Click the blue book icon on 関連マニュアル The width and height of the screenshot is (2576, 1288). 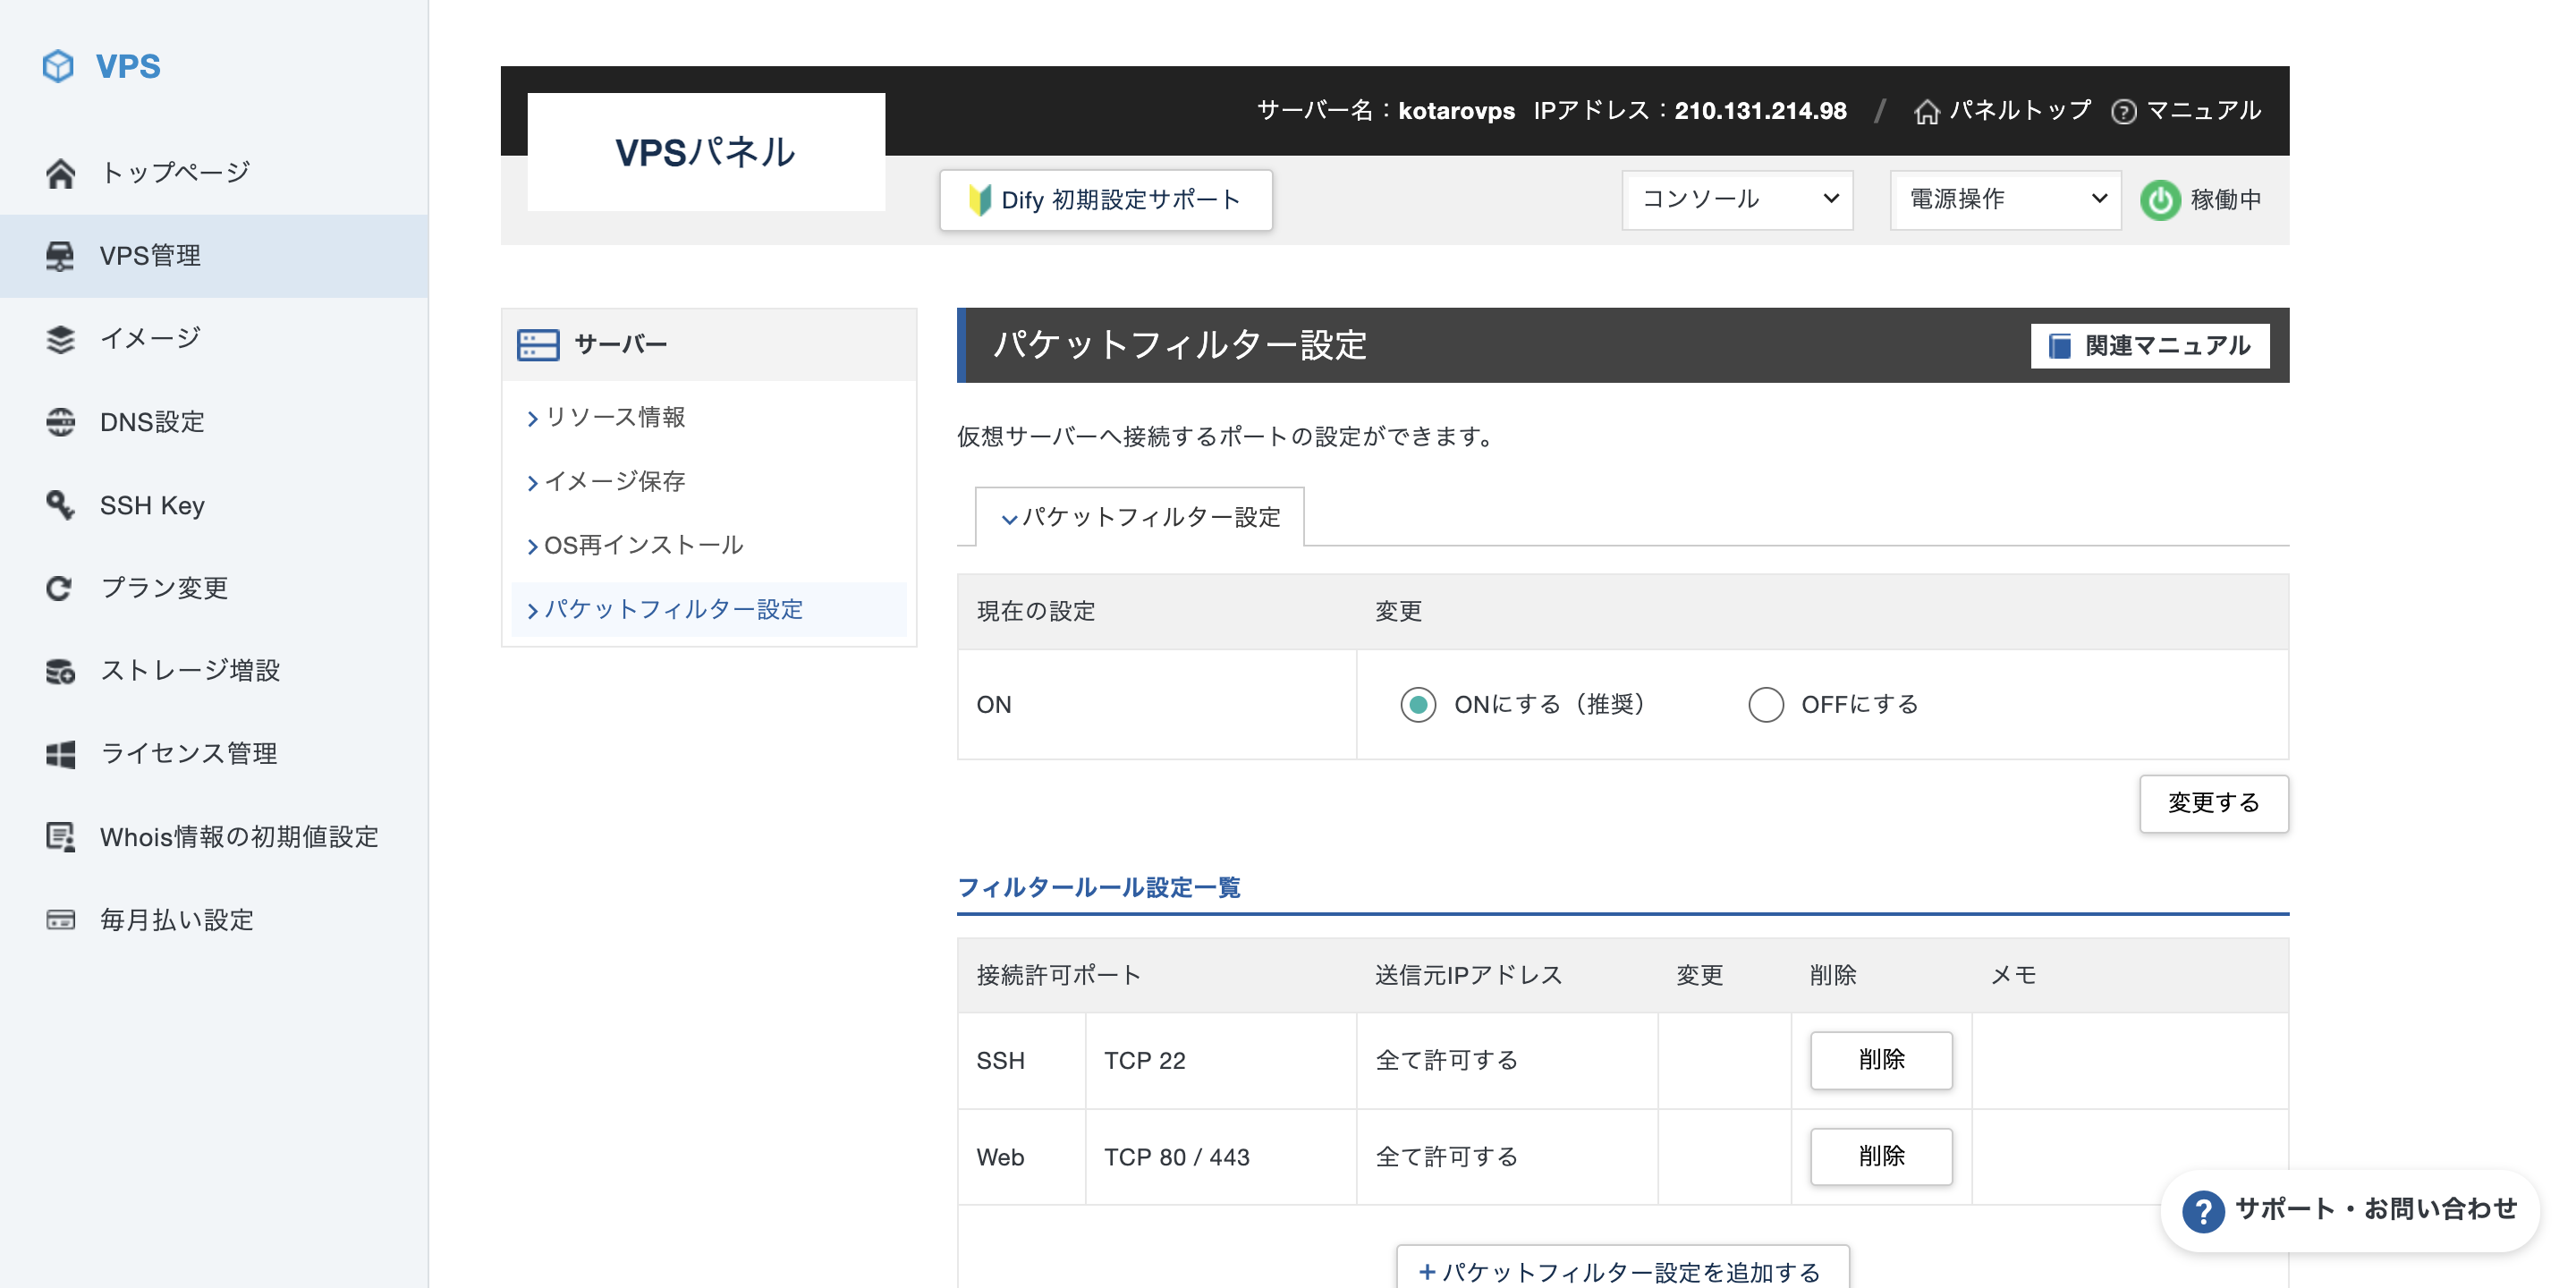pos(2060,346)
